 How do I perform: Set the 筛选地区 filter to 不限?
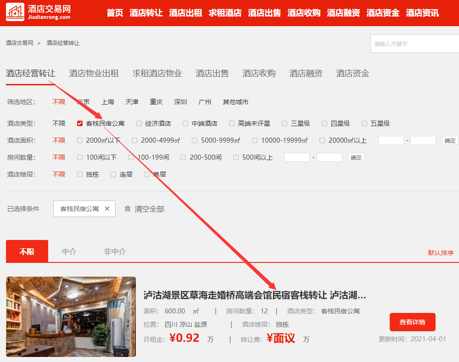point(59,102)
